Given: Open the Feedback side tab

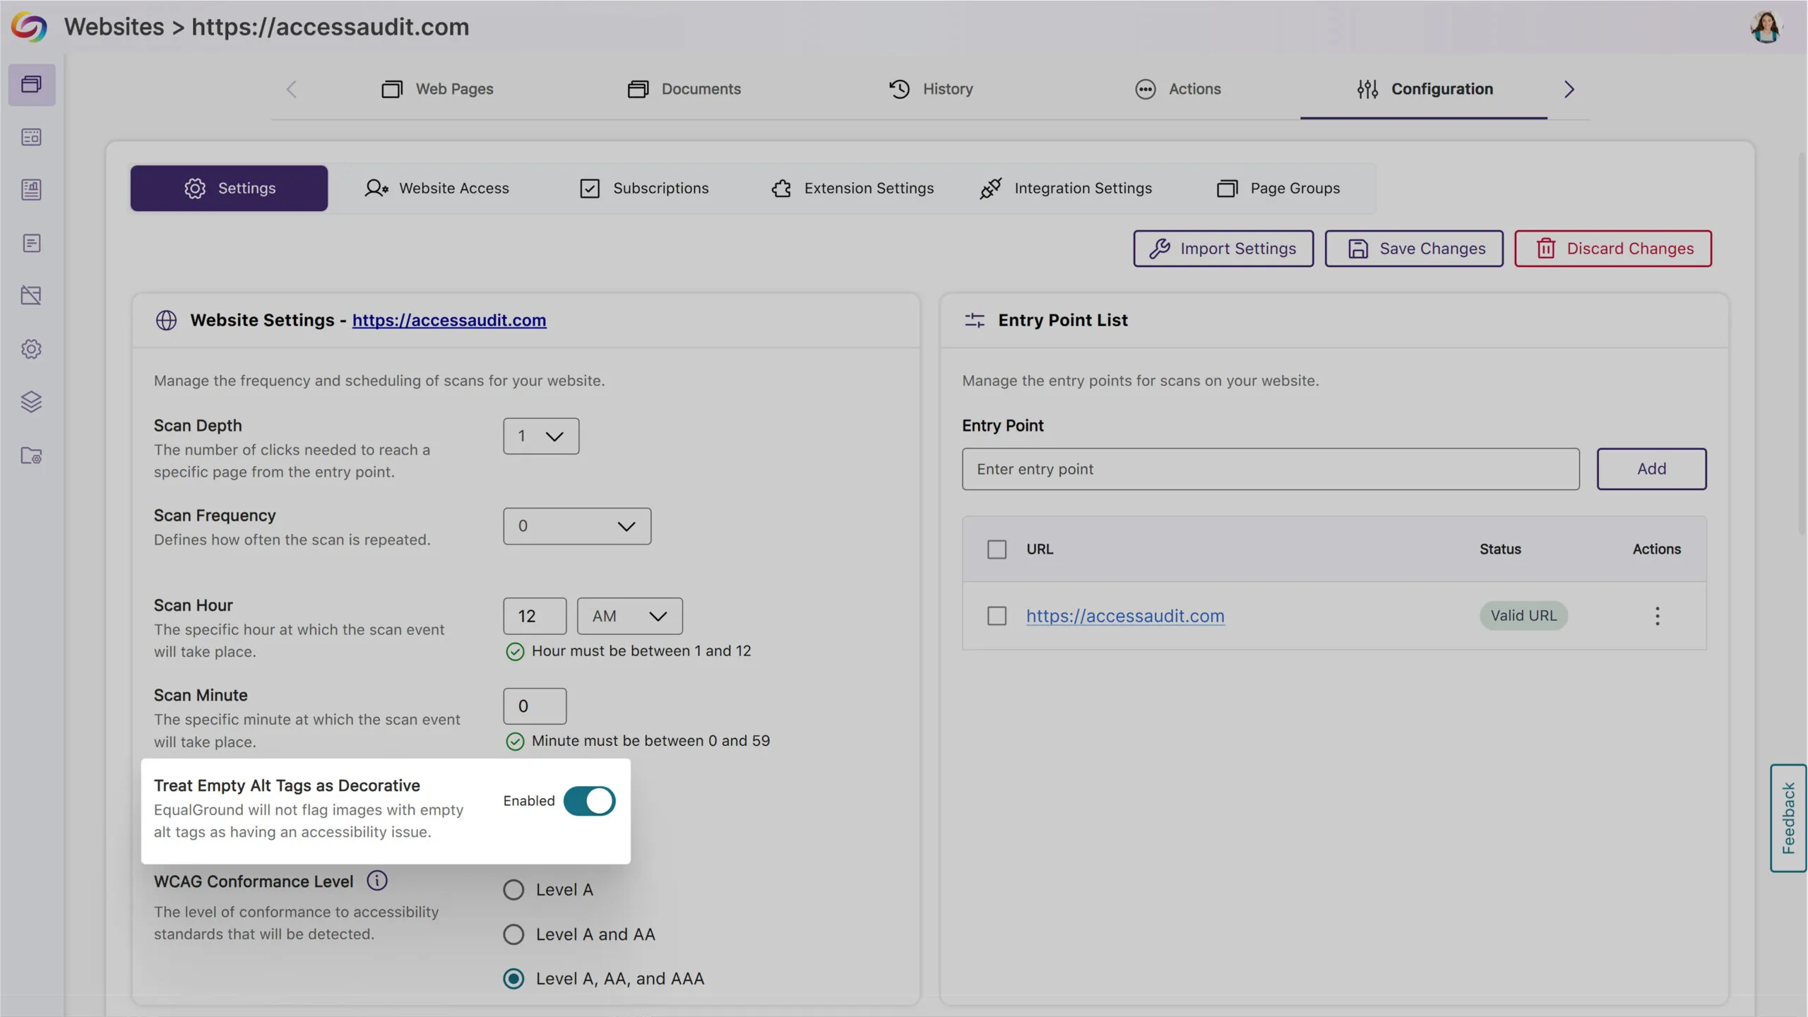Looking at the screenshot, I should click(x=1788, y=818).
